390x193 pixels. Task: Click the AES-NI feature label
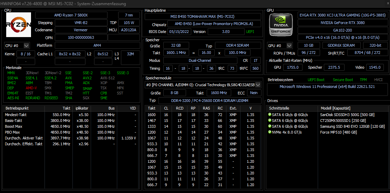[13, 98]
